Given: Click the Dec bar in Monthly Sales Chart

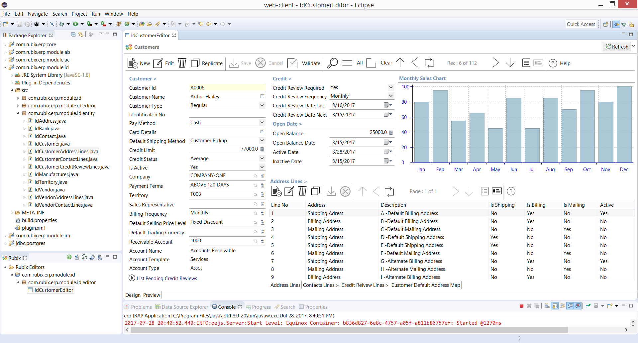Looking at the screenshot, I should (624, 124).
